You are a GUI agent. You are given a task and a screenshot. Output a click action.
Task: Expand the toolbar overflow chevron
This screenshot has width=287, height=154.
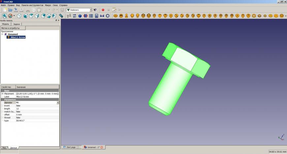286,16
